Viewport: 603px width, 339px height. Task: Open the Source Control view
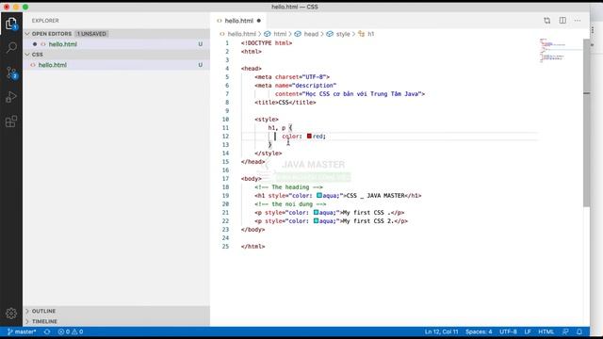click(x=11, y=73)
